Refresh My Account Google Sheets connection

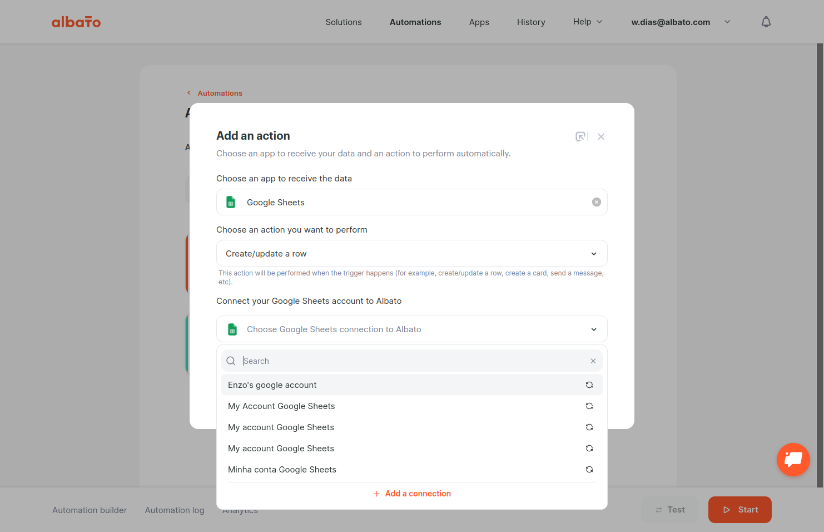[x=589, y=406]
